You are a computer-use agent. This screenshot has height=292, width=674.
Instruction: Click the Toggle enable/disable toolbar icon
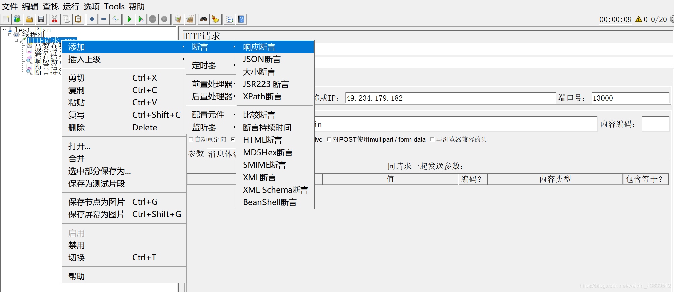point(115,19)
